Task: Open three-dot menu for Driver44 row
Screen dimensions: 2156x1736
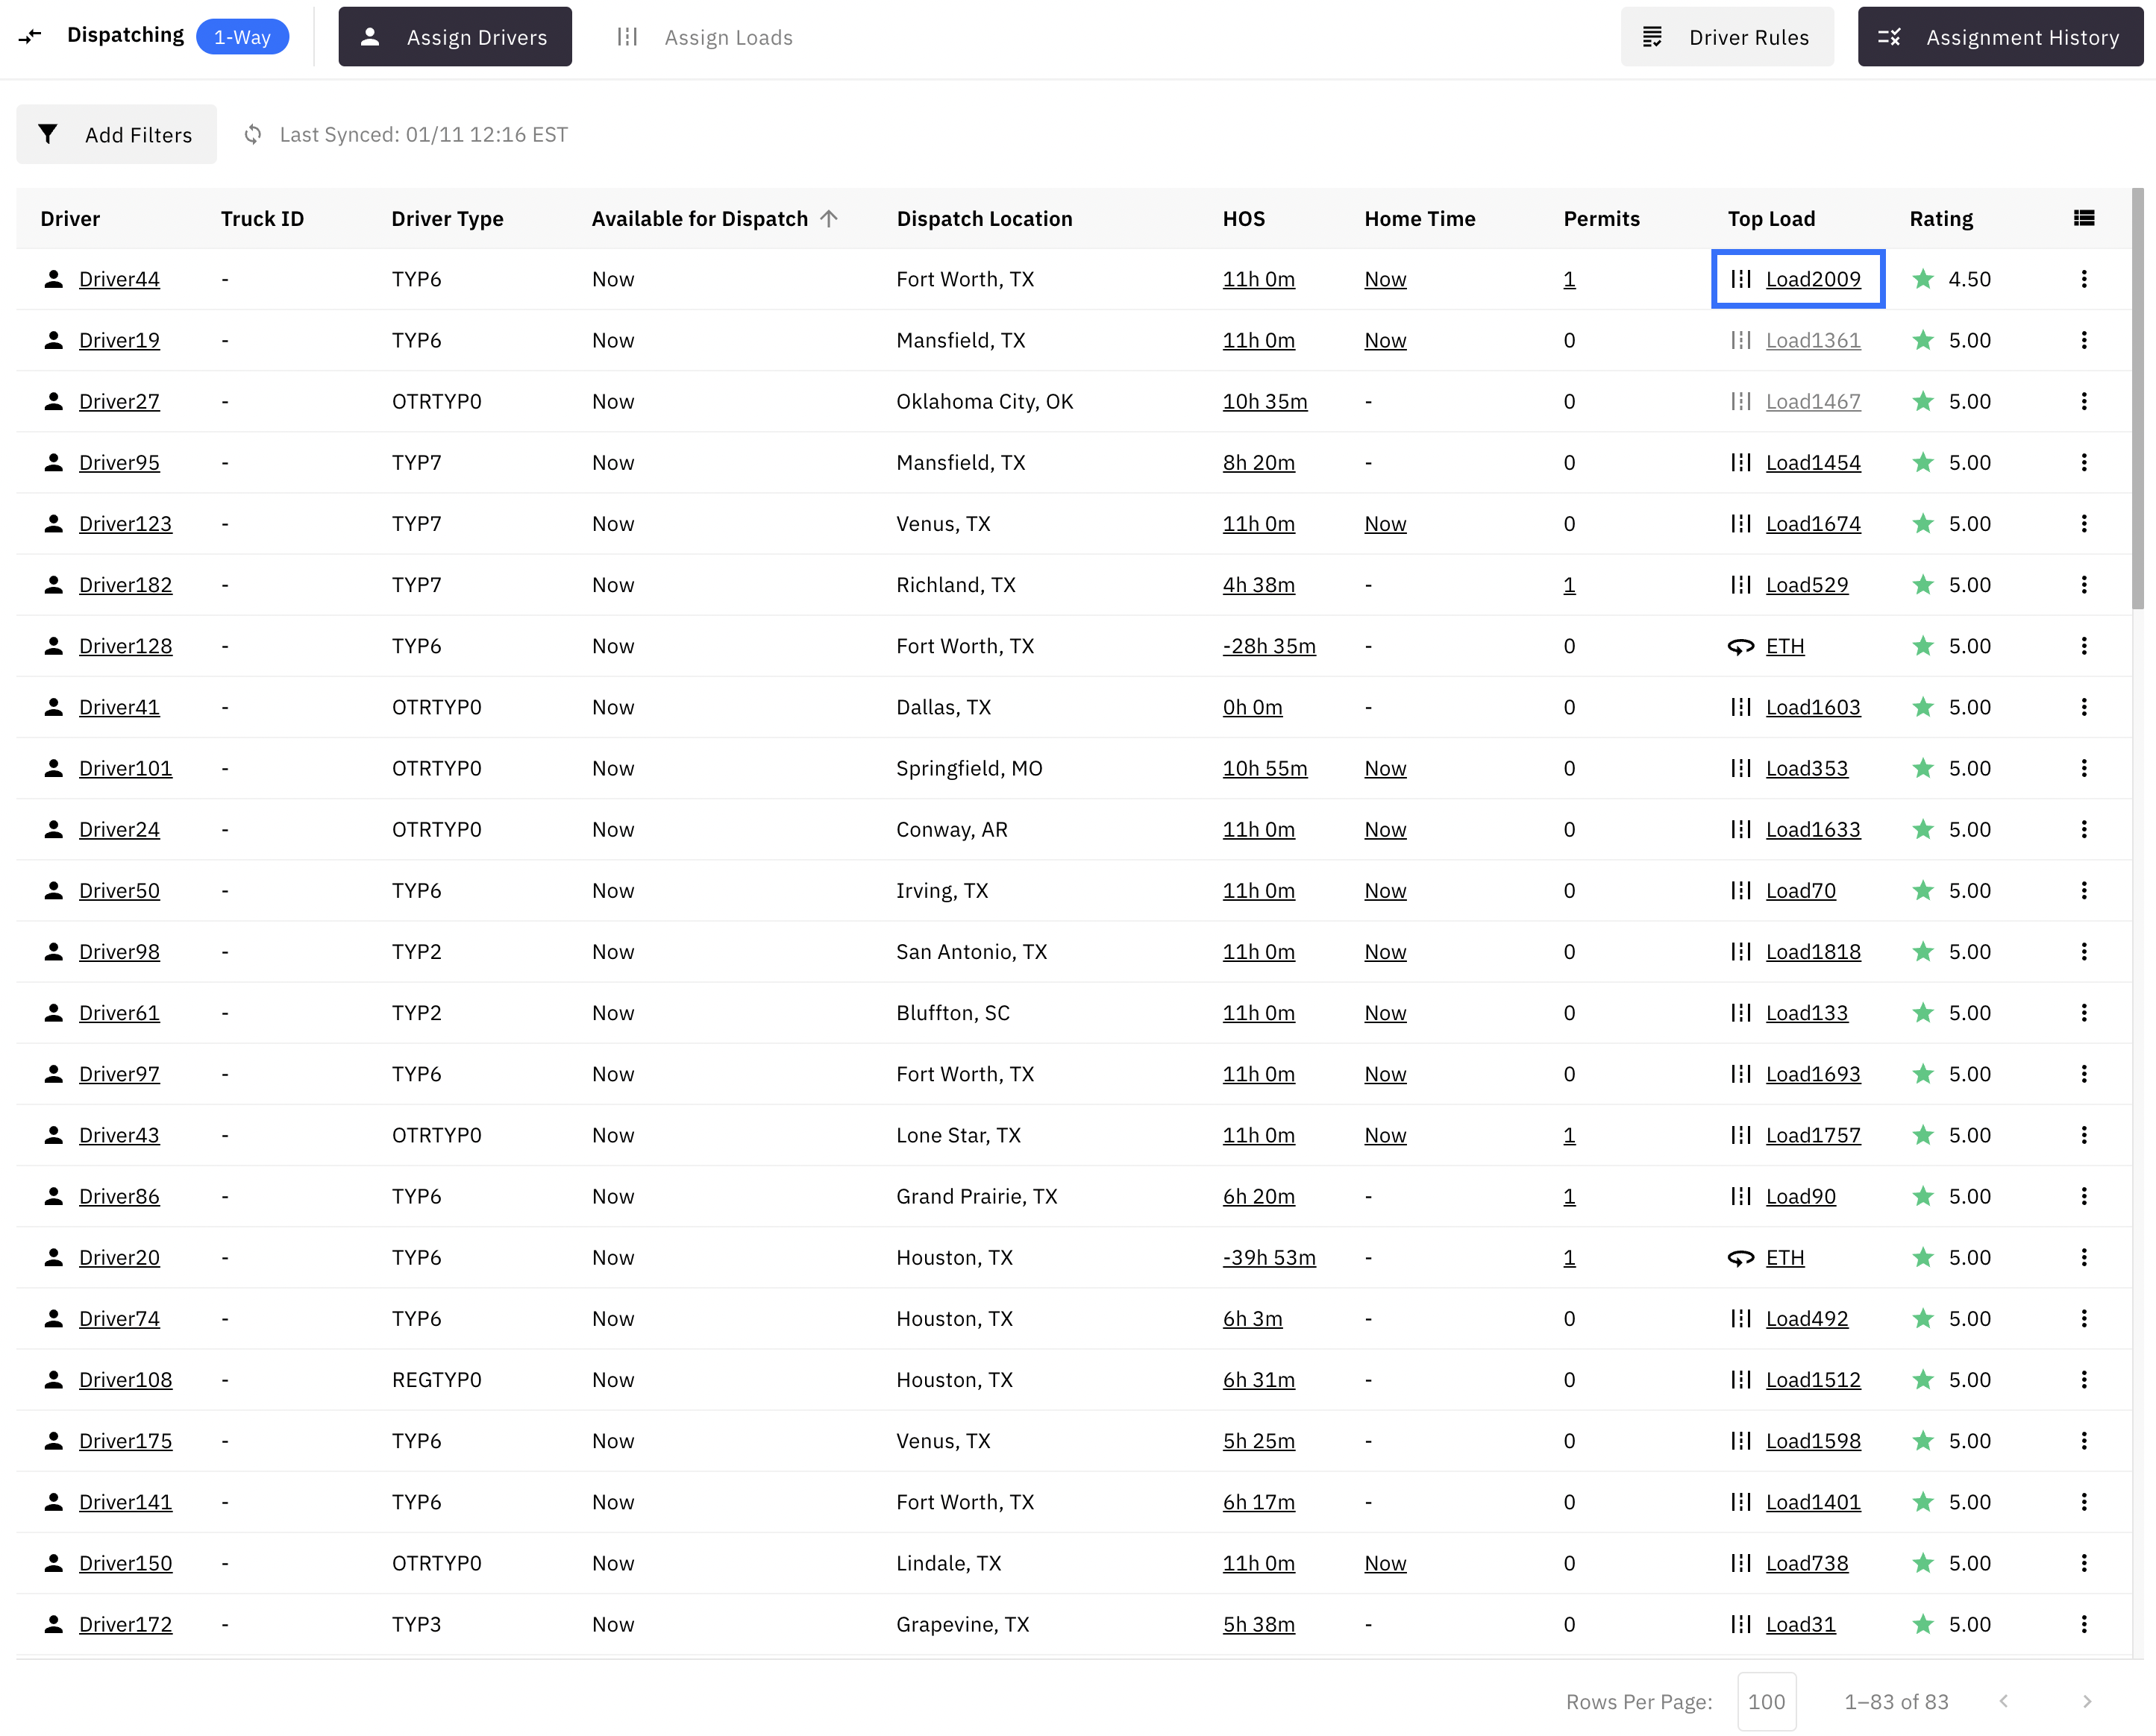Action: point(2084,279)
